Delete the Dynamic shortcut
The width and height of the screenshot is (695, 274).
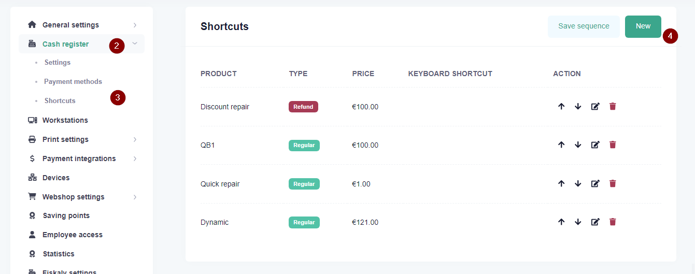click(x=613, y=222)
